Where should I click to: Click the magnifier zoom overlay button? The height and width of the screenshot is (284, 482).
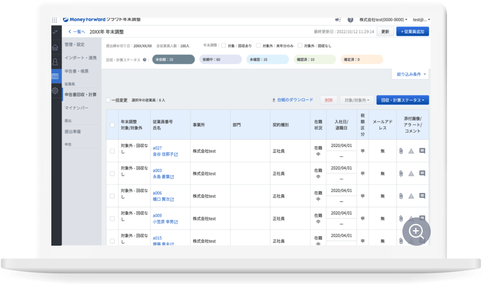416,231
